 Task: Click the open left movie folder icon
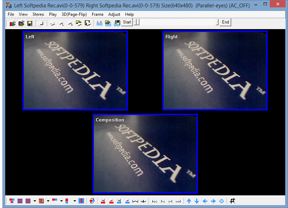click(13, 24)
